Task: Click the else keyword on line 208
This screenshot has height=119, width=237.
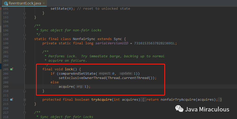Action: pyautogui.click(x=55, y=82)
